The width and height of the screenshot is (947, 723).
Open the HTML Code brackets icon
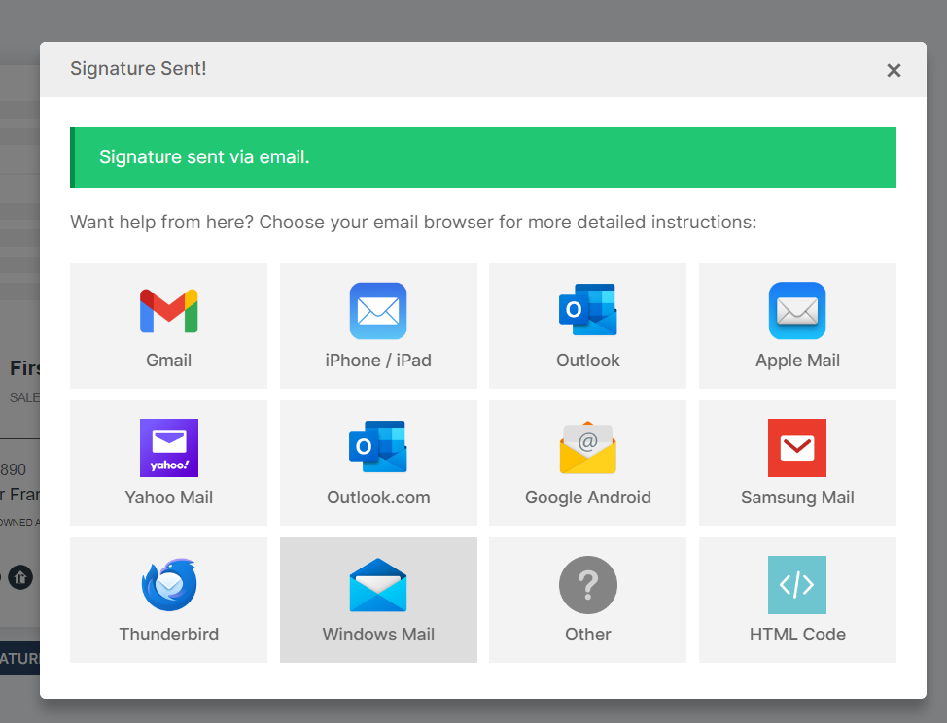797,585
